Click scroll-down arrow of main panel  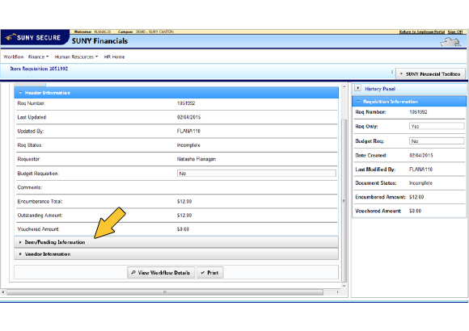pos(344,286)
